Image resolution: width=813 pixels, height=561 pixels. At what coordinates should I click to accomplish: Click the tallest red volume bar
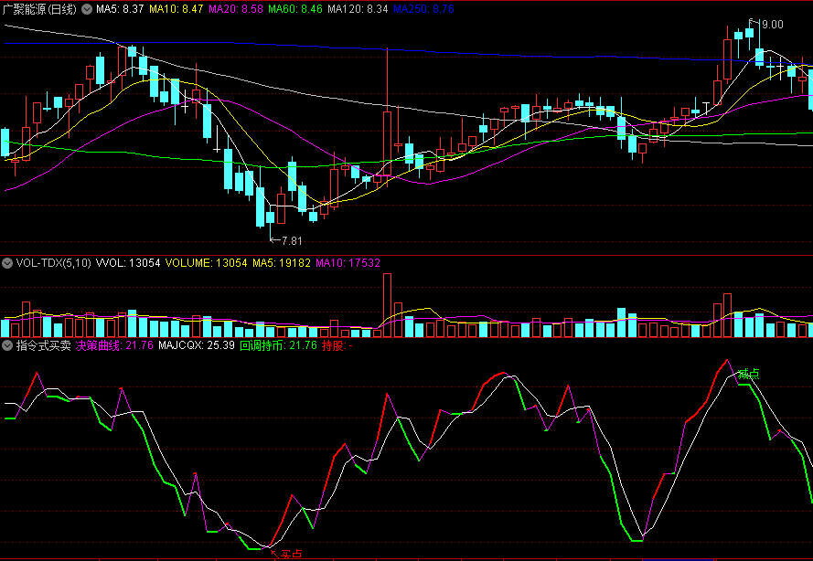388,305
